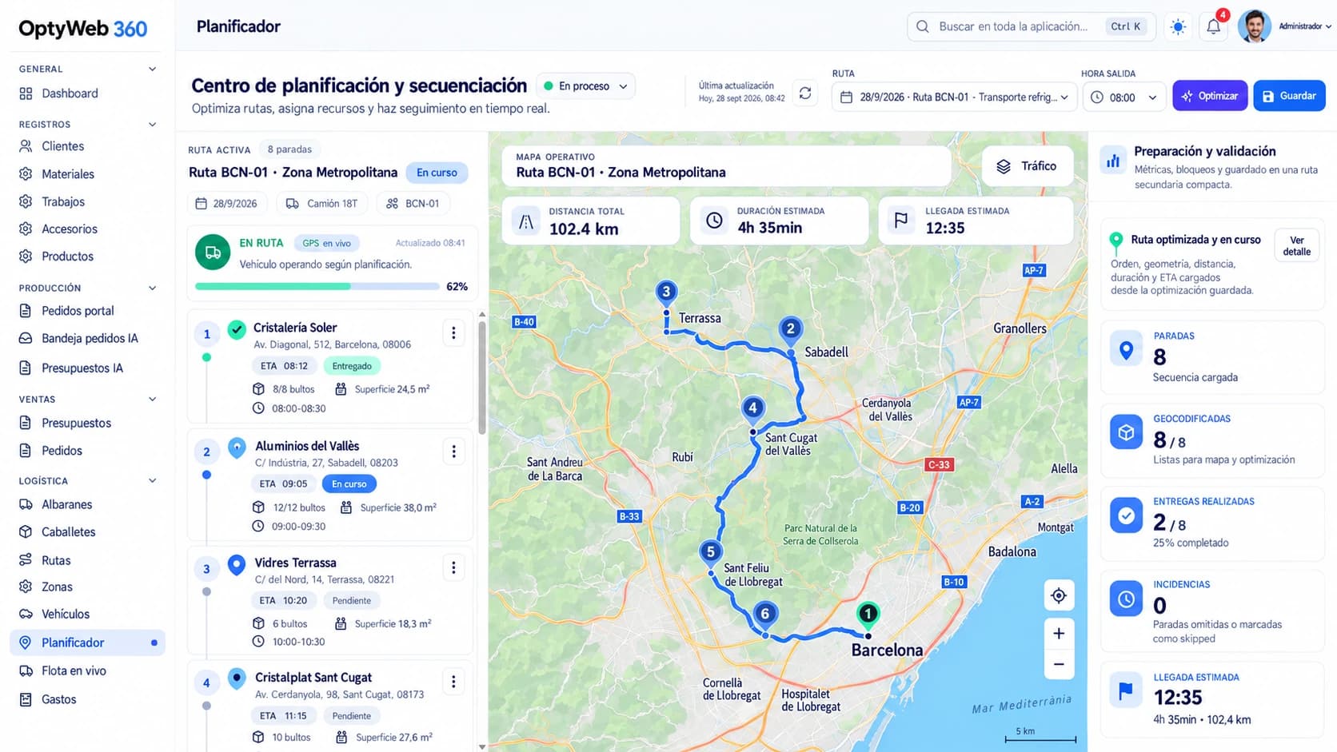
Task: Click the global search field
Action: pos(1032,26)
